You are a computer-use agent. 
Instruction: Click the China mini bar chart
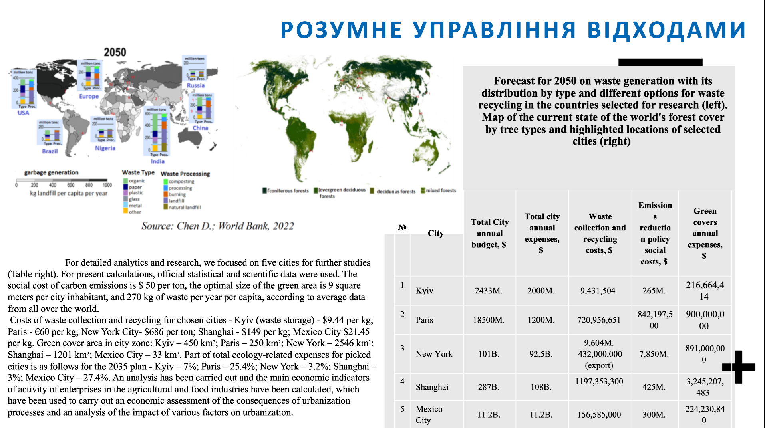pyautogui.click(x=202, y=109)
